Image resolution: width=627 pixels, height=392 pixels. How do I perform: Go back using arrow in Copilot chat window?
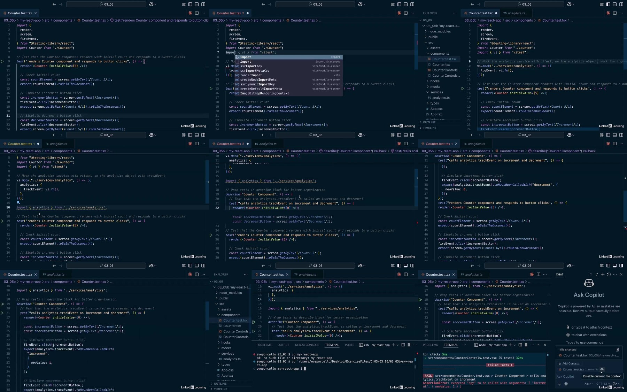[472, 266]
